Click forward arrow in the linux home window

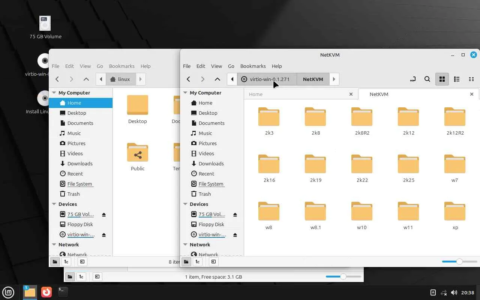71,79
